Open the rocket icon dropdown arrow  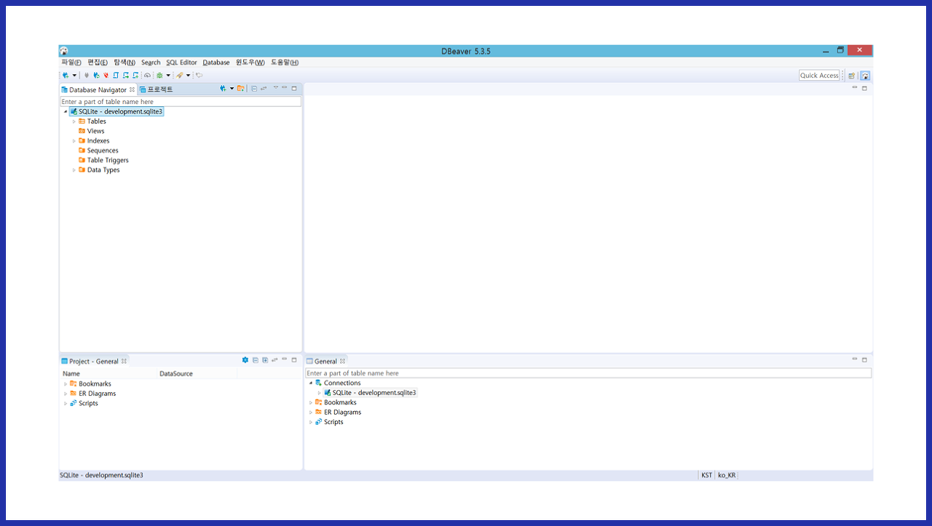(x=189, y=75)
